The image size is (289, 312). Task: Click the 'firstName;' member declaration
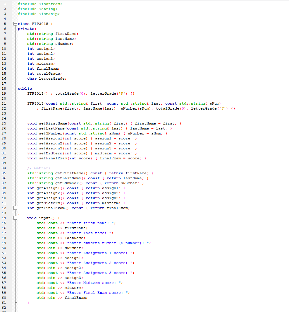pyautogui.click(x=67, y=34)
